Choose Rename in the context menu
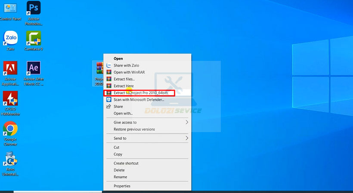The height and width of the screenshot is (193, 353). click(x=120, y=177)
